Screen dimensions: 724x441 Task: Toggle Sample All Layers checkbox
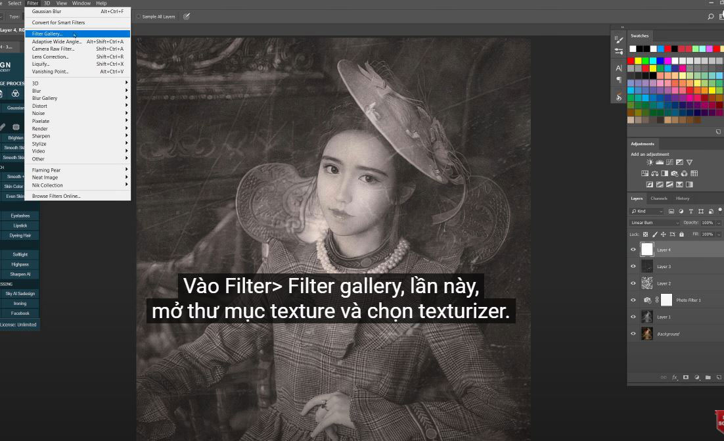pyautogui.click(x=139, y=16)
